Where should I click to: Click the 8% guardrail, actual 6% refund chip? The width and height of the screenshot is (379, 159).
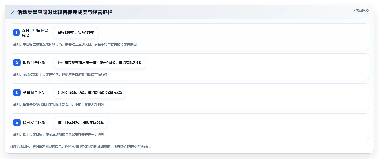100,63
